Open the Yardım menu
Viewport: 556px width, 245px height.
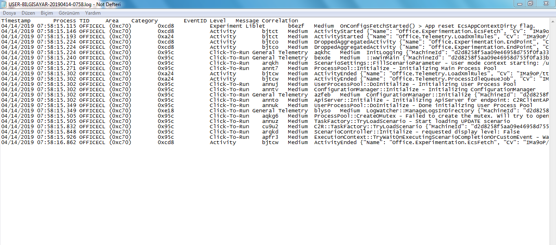[x=93, y=13]
